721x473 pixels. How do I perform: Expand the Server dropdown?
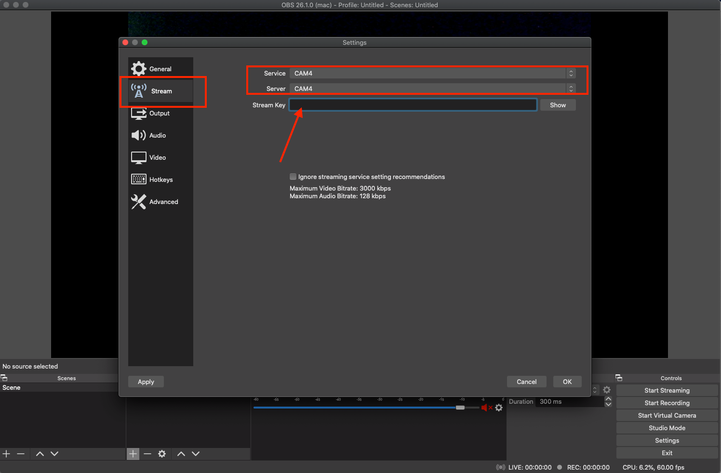pos(432,89)
